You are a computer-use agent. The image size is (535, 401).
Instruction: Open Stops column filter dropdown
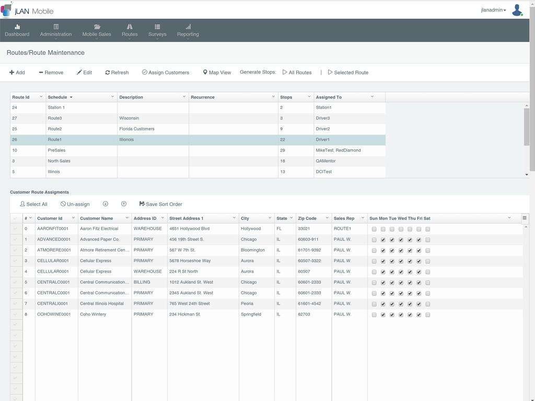[309, 97]
